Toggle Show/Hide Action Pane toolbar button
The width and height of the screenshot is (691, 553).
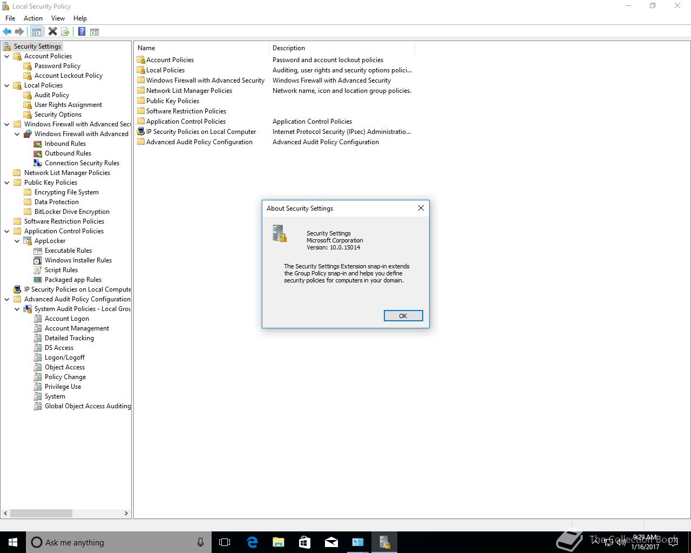(x=94, y=32)
